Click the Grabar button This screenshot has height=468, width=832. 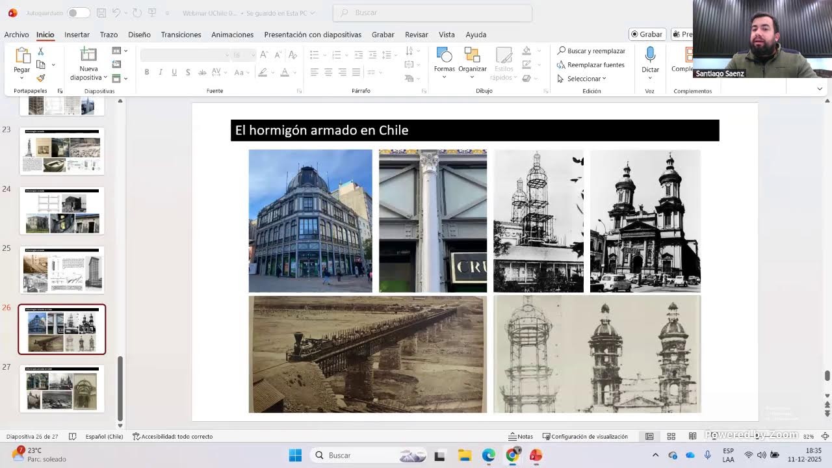(x=647, y=34)
